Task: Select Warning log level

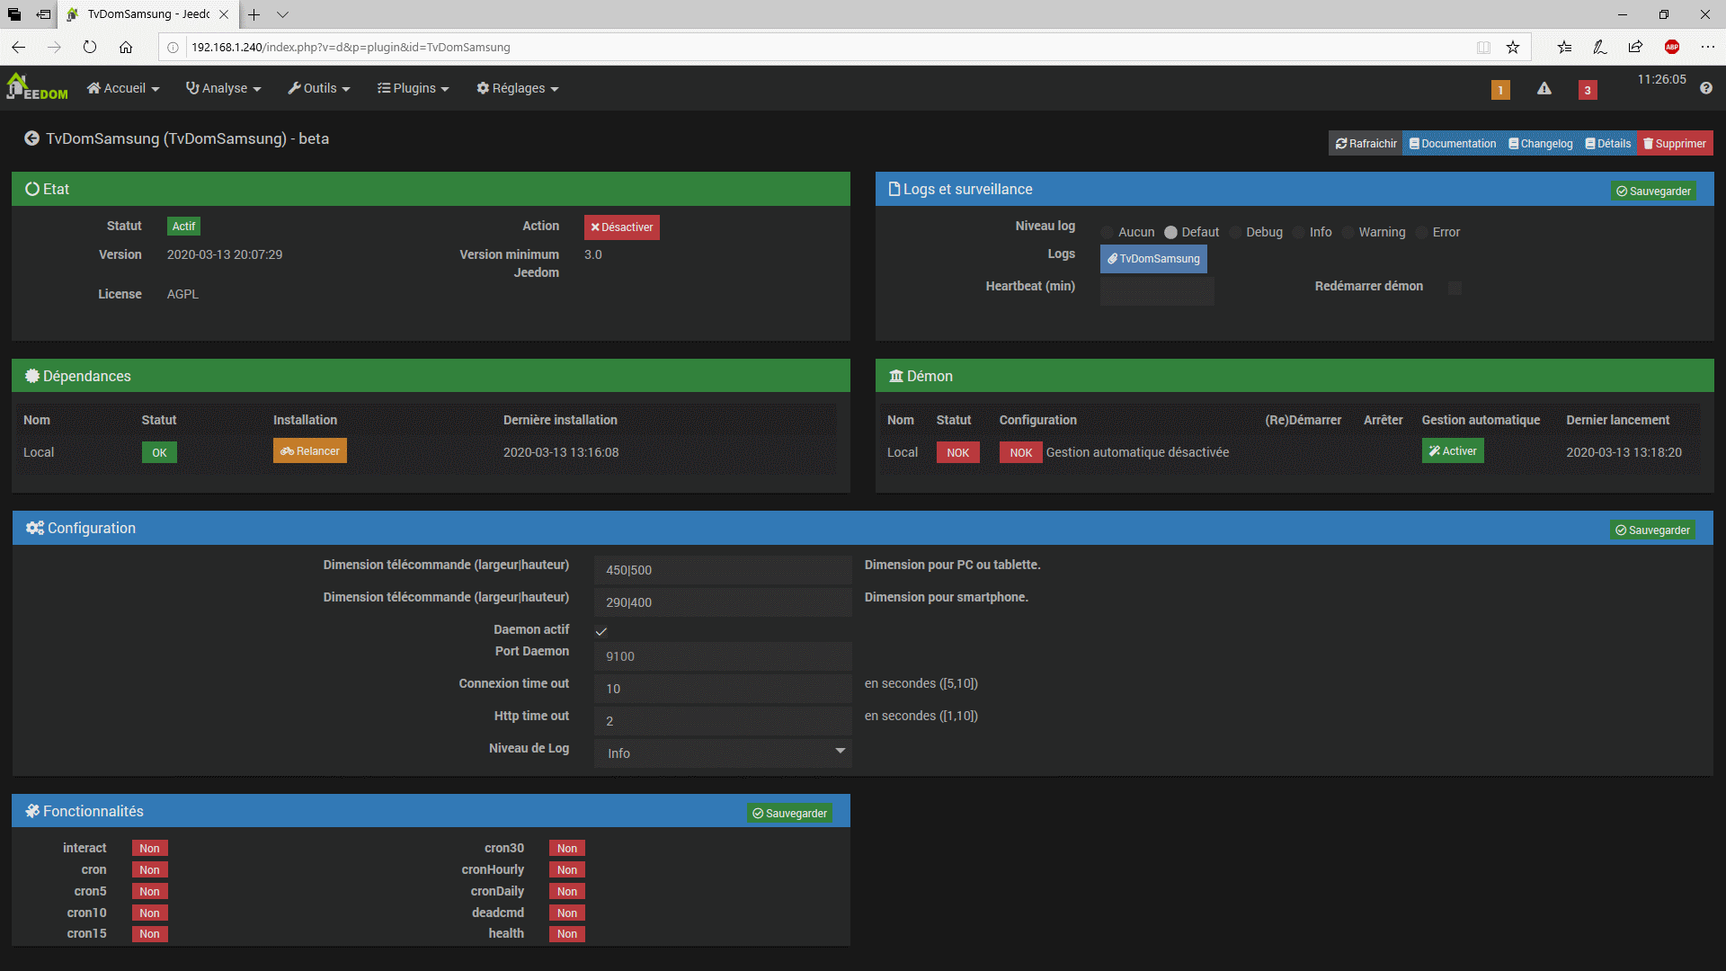Action: click(1348, 233)
